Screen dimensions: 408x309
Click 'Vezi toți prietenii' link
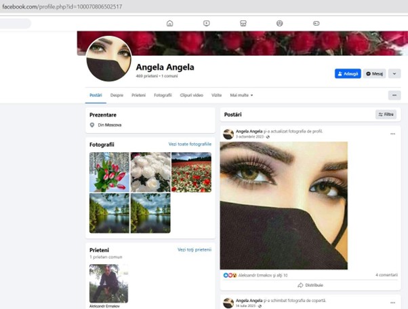pyautogui.click(x=194, y=249)
